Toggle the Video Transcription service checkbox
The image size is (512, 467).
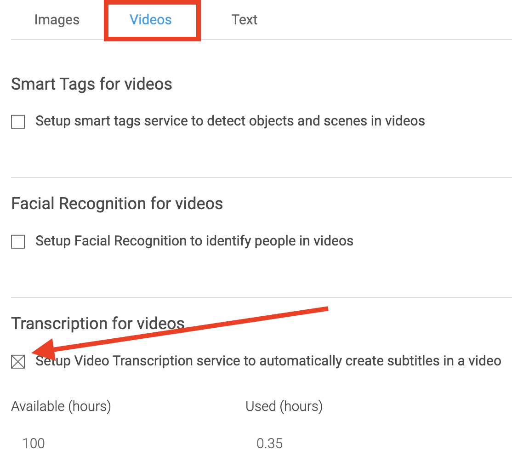pos(18,362)
